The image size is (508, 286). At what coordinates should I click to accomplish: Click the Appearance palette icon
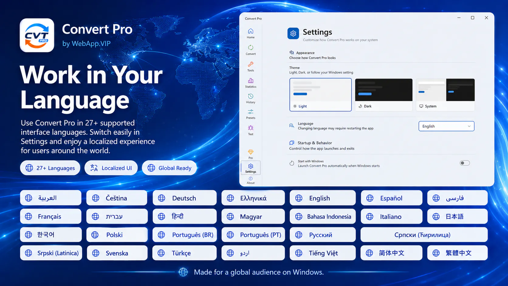[x=292, y=53]
